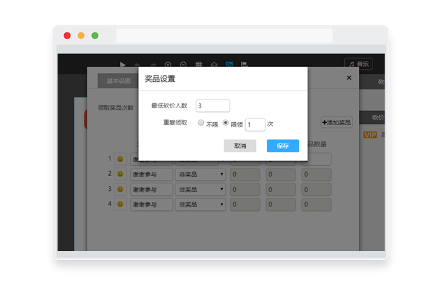This screenshot has height=291, width=447.
Task: Click the red macOS close dot
Action: point(67,36)
